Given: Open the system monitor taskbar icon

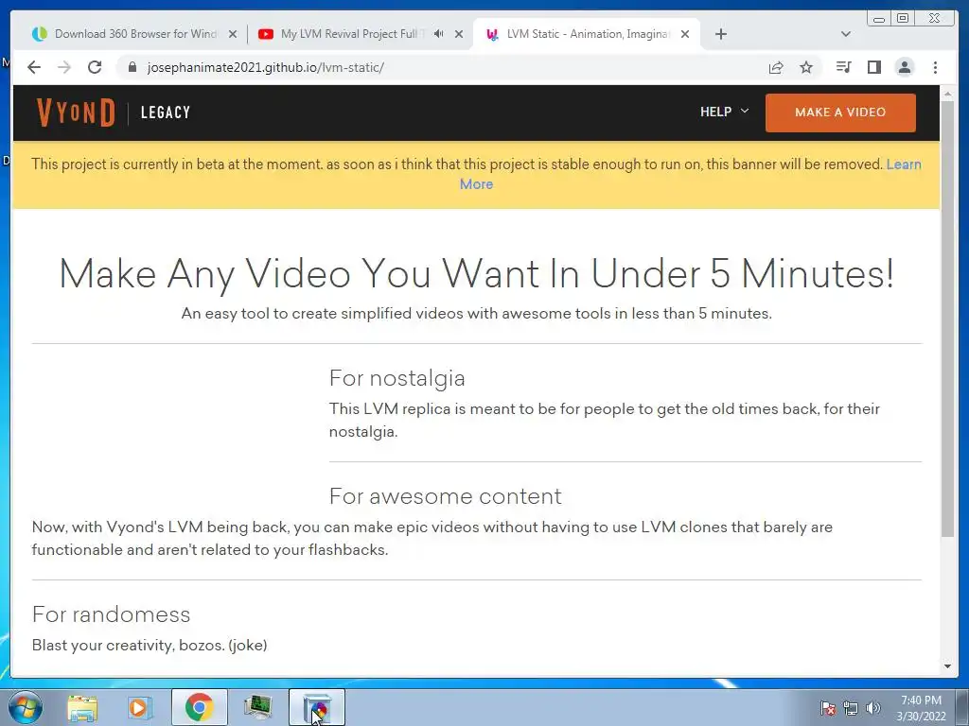Looking at the screenshot, I should (x=257, y=707).
